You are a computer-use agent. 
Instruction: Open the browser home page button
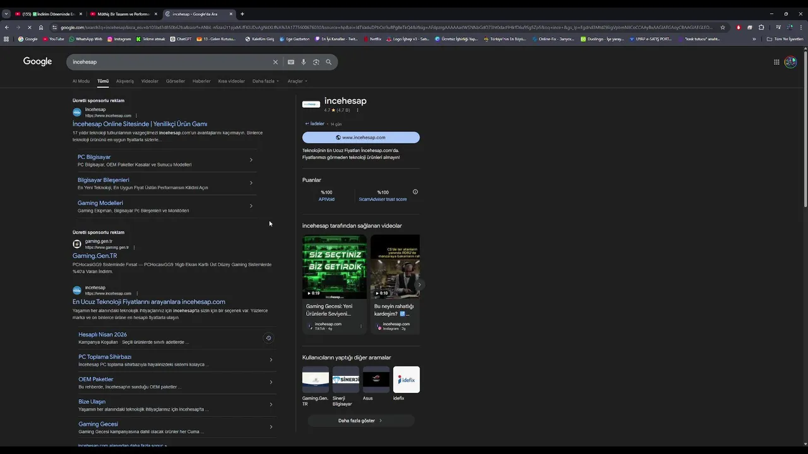[41, 27]
